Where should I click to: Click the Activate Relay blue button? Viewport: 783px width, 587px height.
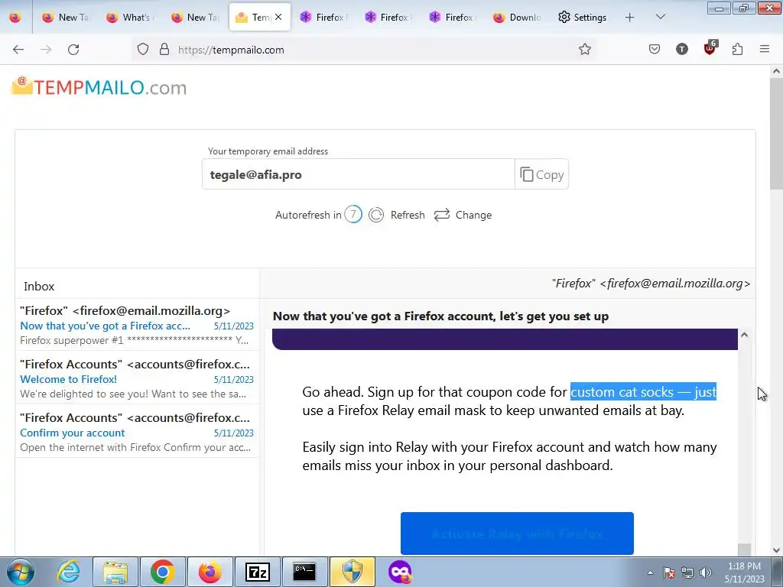(x=517, y=533)
